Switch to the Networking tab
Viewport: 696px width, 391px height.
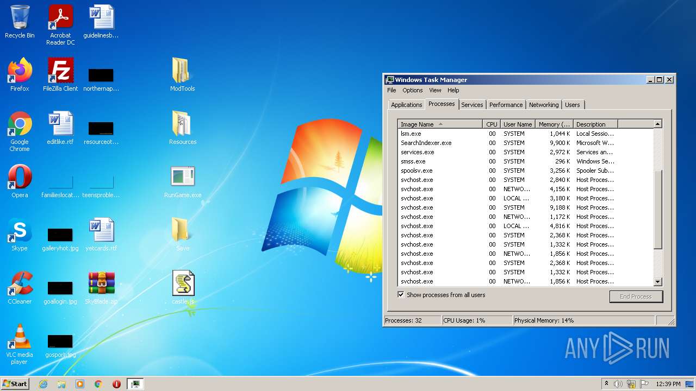(544, 105)
